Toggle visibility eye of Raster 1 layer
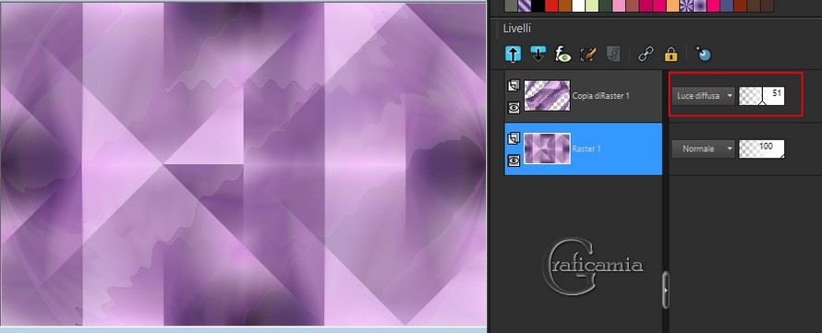Viewport: 822px width, 333px height. [514, 161]
